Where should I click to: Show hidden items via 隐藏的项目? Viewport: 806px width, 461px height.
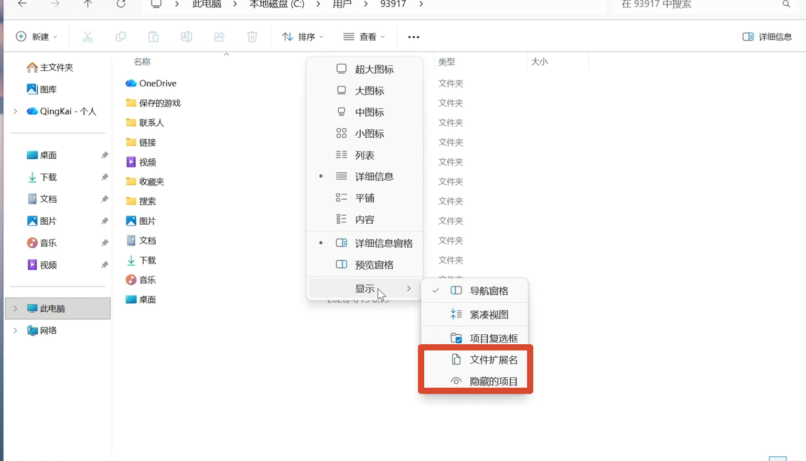[x=493, y=381]
